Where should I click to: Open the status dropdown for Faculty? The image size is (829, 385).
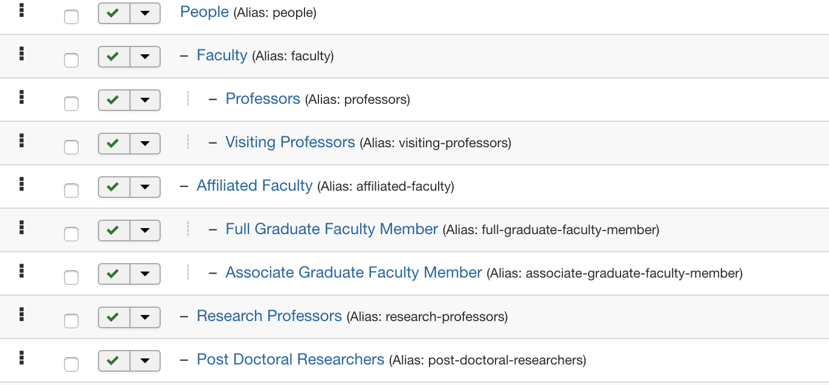coord(145,56)
